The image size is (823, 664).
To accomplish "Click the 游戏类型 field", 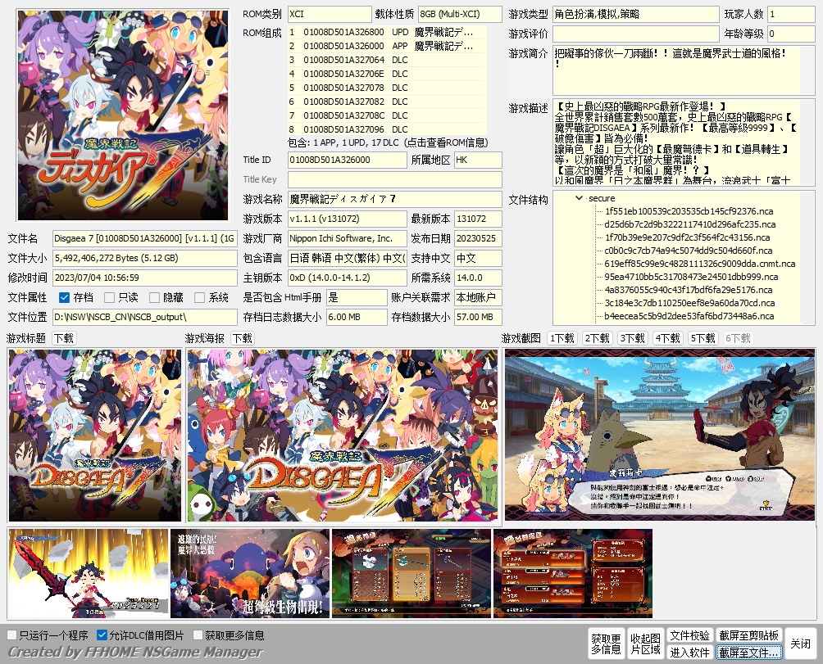I will point(635,14).
